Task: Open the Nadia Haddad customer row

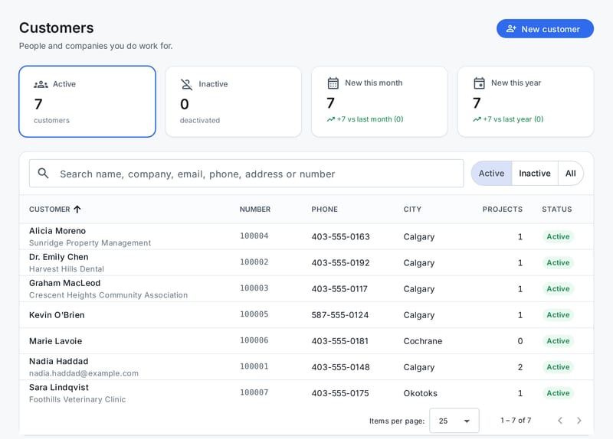Action: point(306,367)
